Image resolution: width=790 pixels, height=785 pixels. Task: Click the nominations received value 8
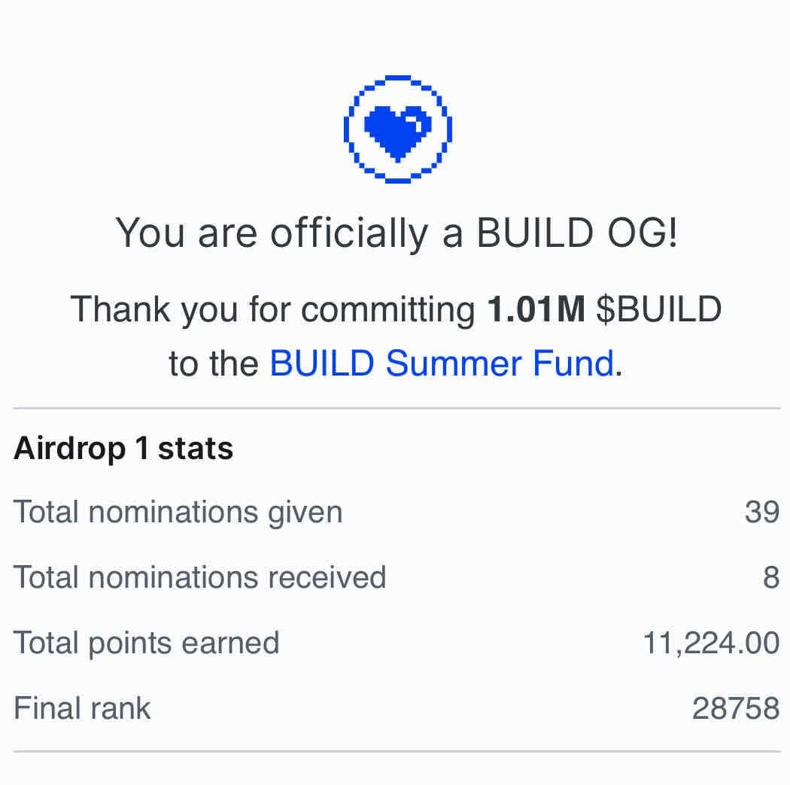click(x=770, y=577)
